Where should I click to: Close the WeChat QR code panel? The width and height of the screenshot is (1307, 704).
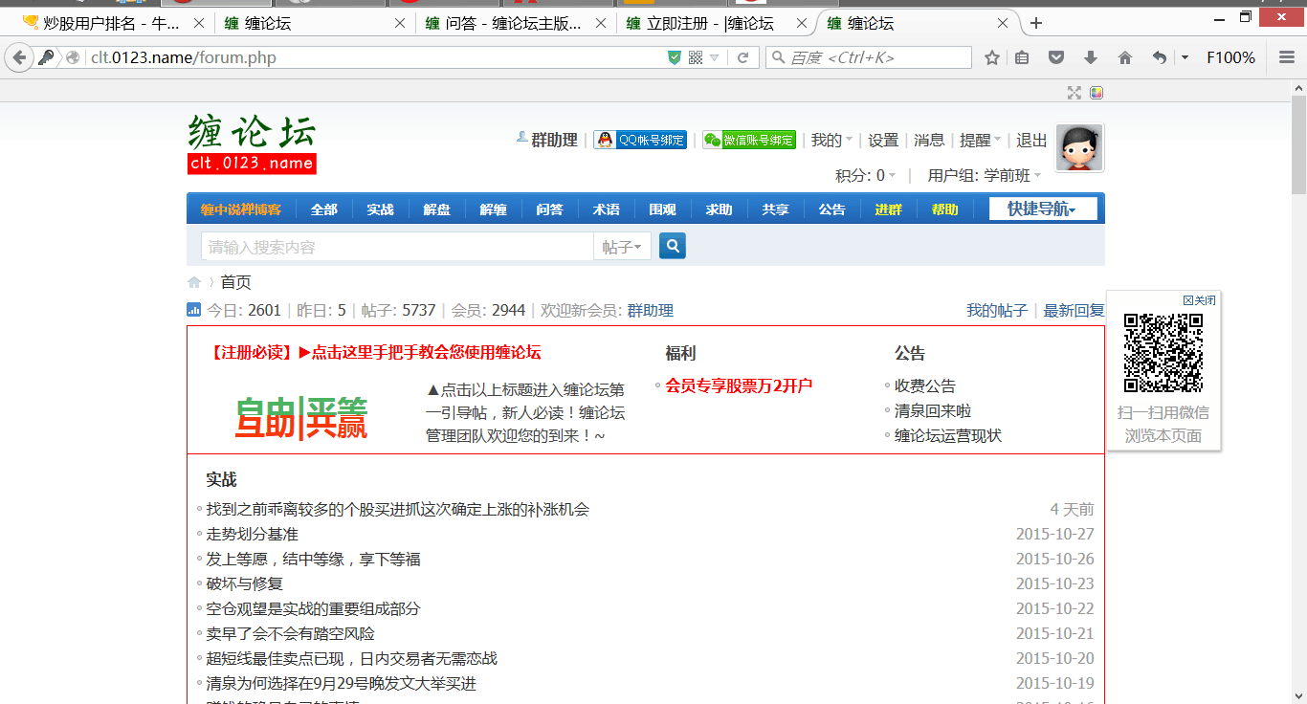1200,300
